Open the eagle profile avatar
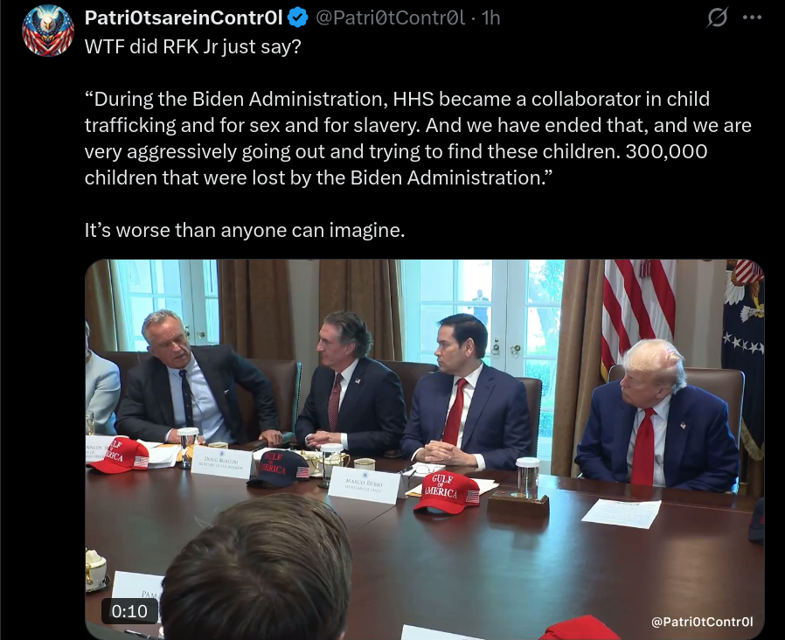785x640 pixels. tap(48, 31)
